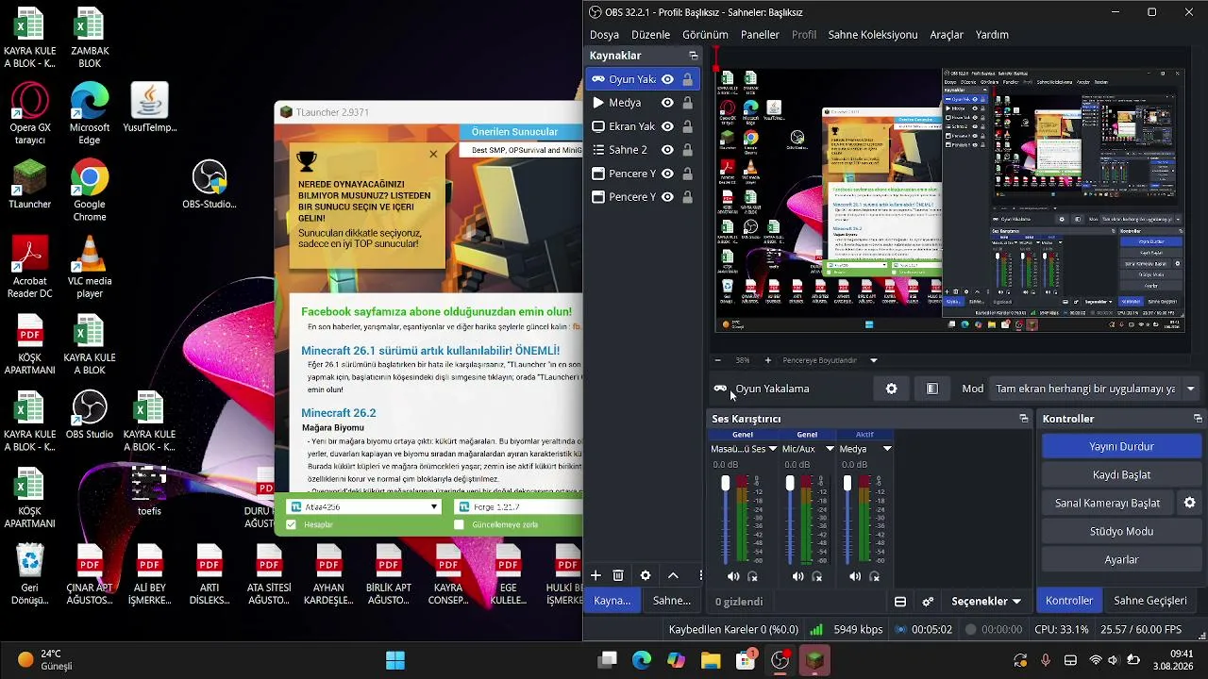The width and height of the screenshot is (1208, 679).
Task: Adjust the Medya volume fader
Action: click(847, 484)
